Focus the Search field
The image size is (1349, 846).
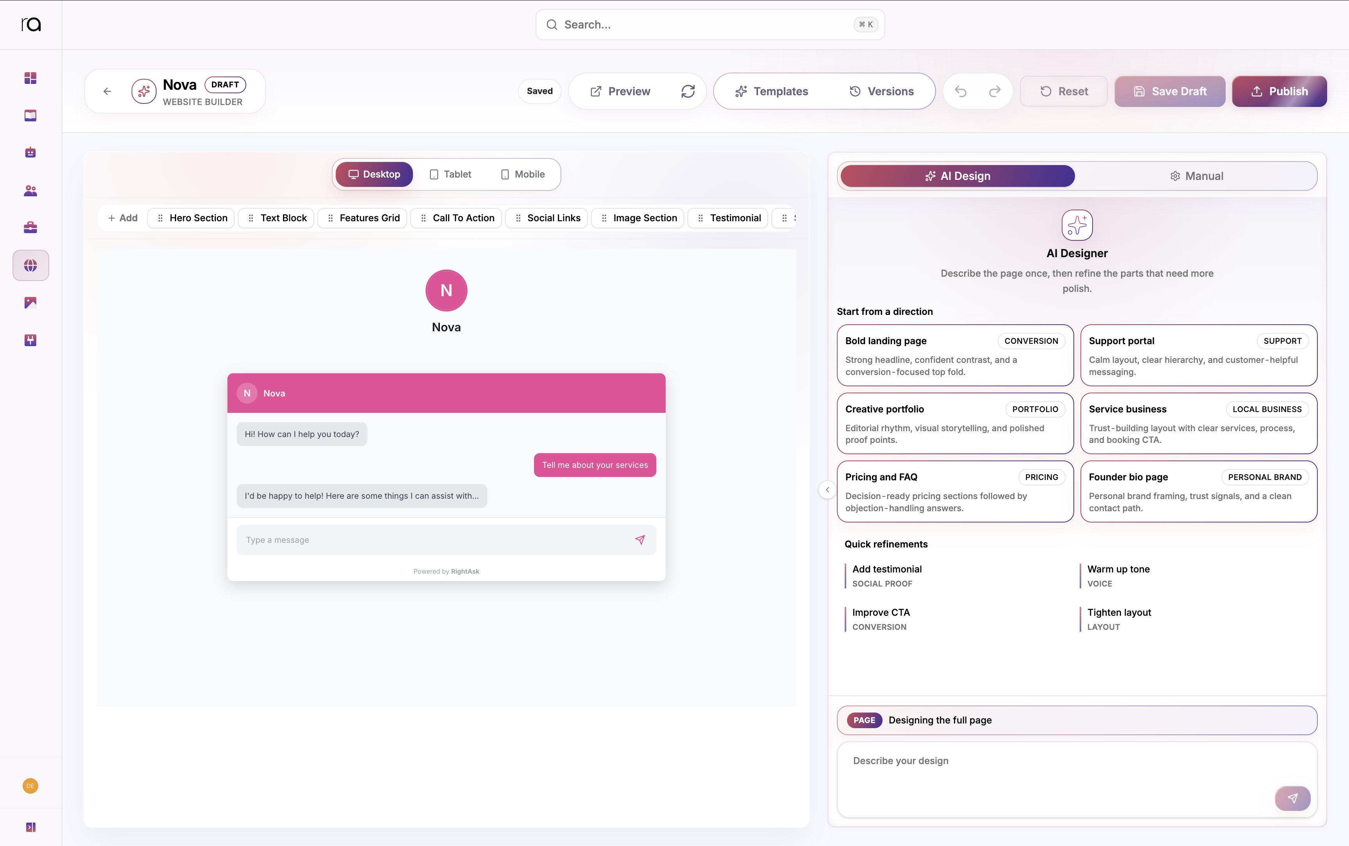tap(710, 25)
